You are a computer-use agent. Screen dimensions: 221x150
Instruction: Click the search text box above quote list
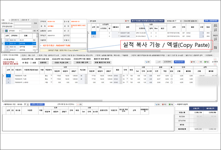27,31
